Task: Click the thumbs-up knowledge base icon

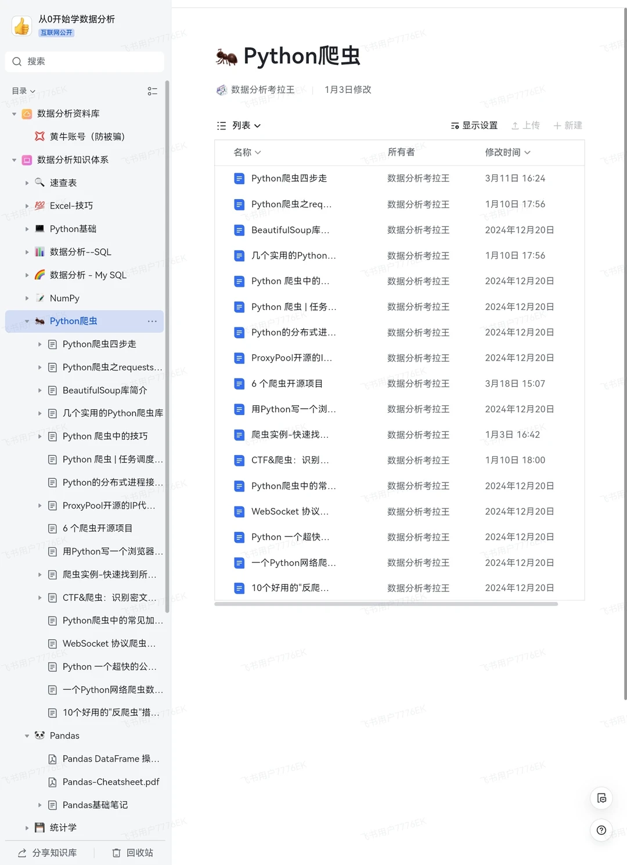Action: [21, 26]
